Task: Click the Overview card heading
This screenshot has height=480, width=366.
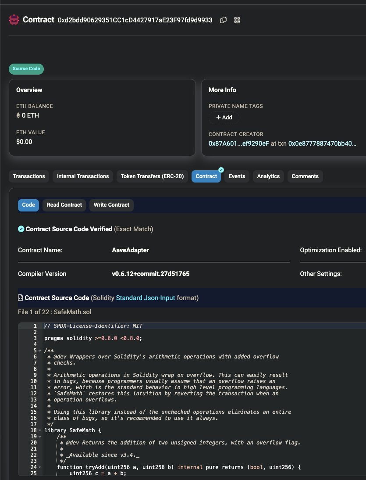Action: 29,90
